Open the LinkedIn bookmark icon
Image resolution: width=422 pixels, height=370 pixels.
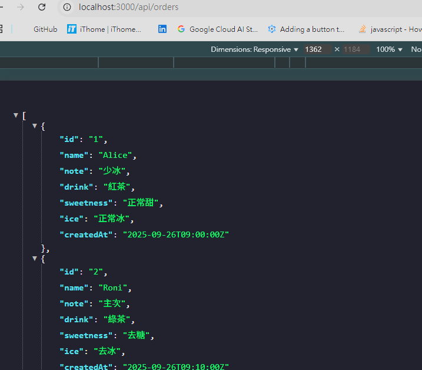coord(162,29)
